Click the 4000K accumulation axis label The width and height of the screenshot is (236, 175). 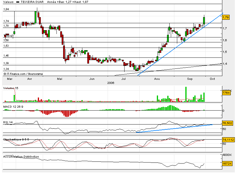point(227,155)
